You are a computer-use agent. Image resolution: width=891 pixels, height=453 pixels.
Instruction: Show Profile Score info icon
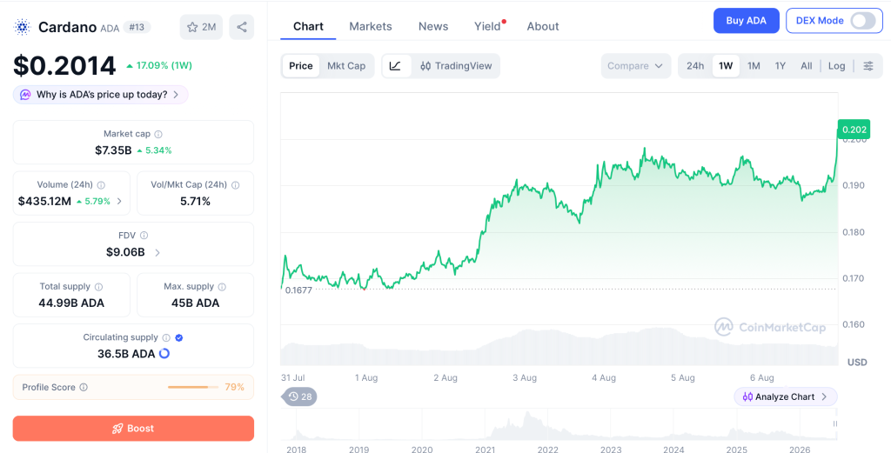[84, 387]
